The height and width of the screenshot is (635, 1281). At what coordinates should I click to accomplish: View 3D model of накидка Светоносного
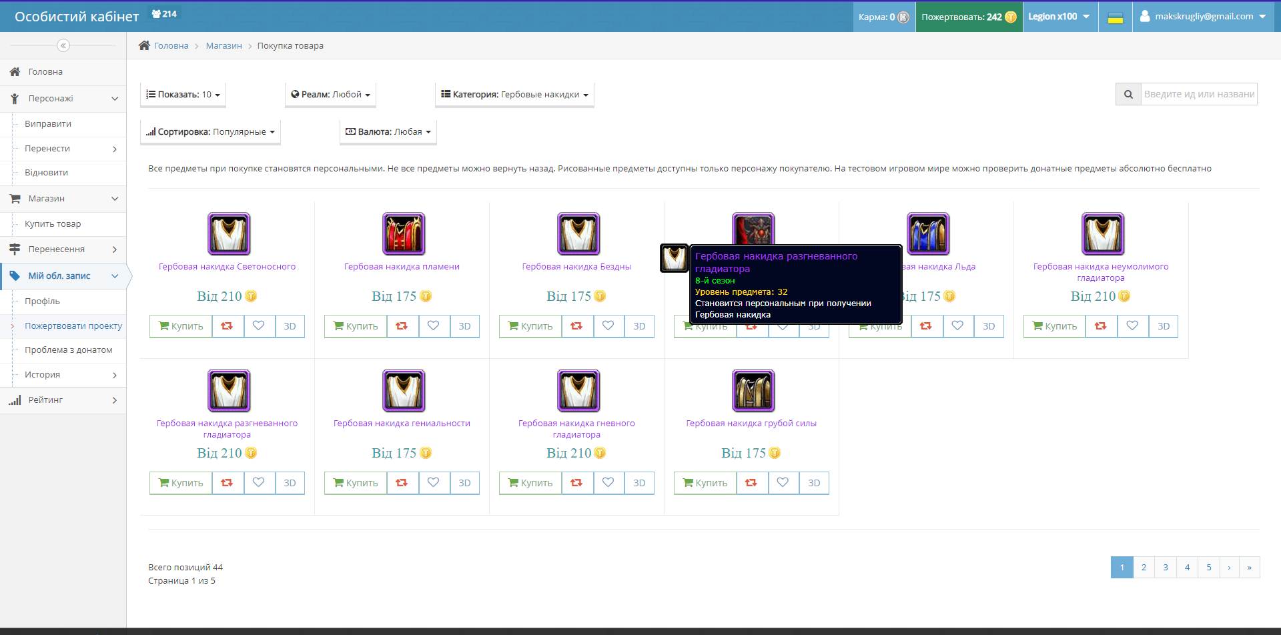290,326
